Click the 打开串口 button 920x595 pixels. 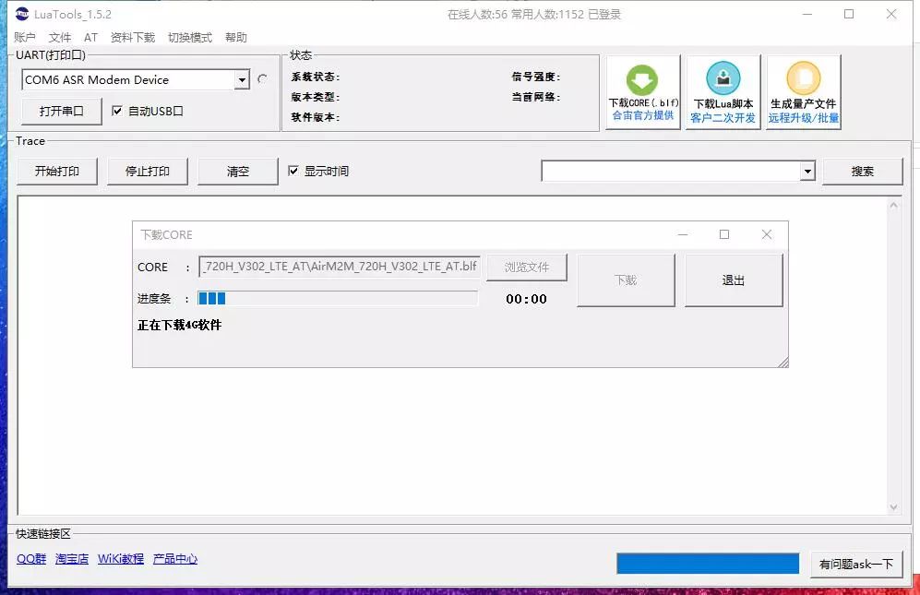[x=62, y=111]
